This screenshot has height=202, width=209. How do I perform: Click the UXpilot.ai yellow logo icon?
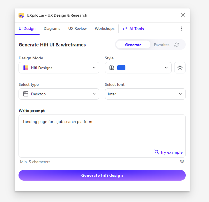coord(21,15)
